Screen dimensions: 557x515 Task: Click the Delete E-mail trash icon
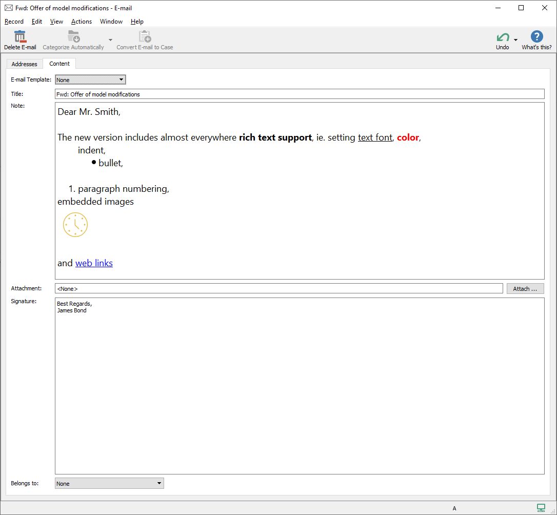(20, 37)
